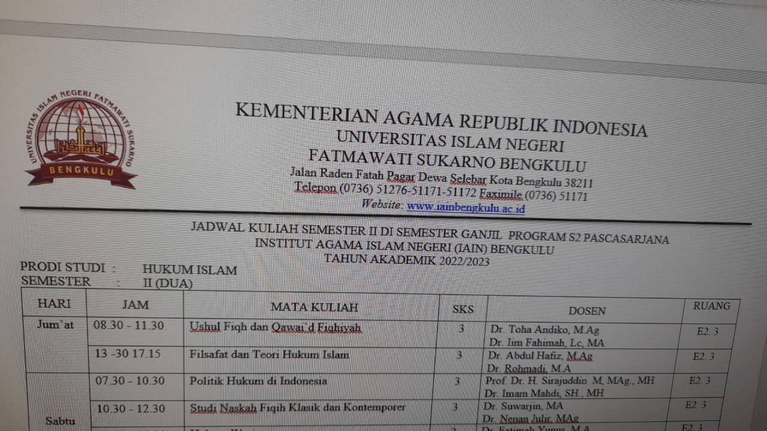Click the Ushul Fiqh dan Qawai'd Fiqhiyah course
The width and height of the screenshot is (767, 431).
click(275, 327)
